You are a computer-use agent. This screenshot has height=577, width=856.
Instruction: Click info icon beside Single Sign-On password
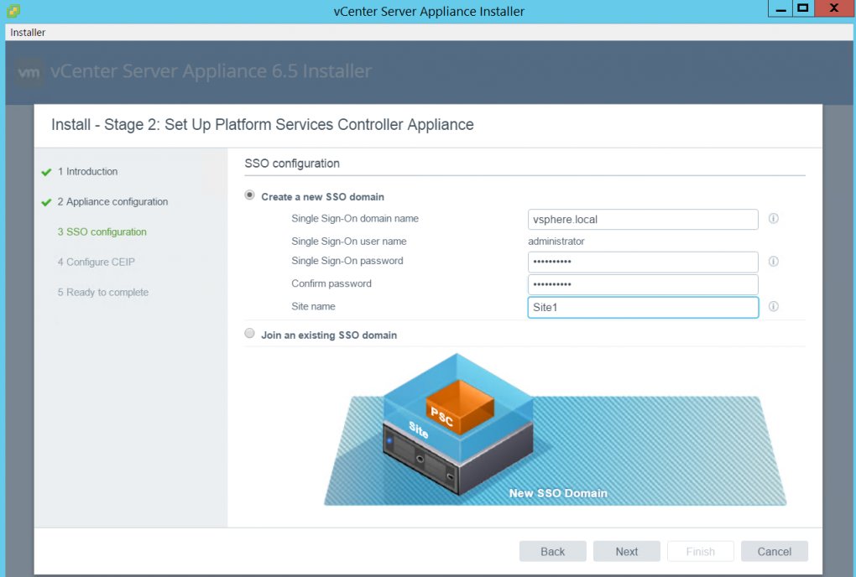click(x=773, y=261)
